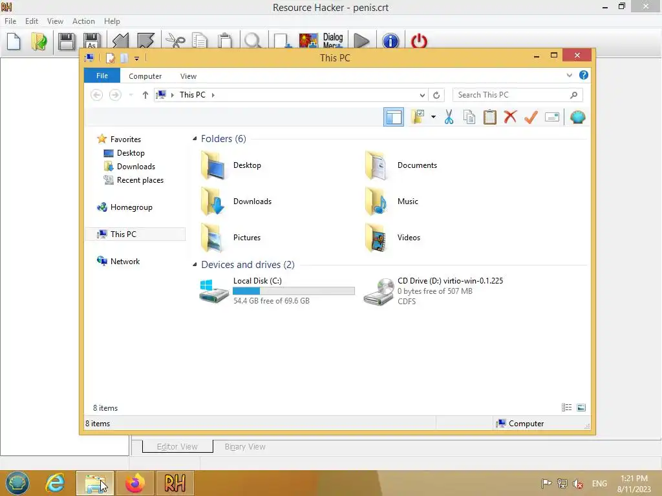The image size is (662, 496).
Task: Open file icon in Resource Hacker toolbar
Action: point(39,41)
